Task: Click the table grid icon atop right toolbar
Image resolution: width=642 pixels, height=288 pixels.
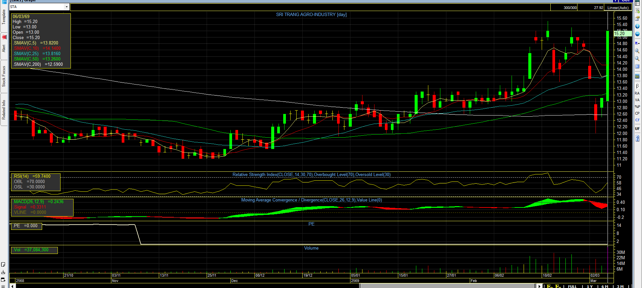Action: pos(637,4)
